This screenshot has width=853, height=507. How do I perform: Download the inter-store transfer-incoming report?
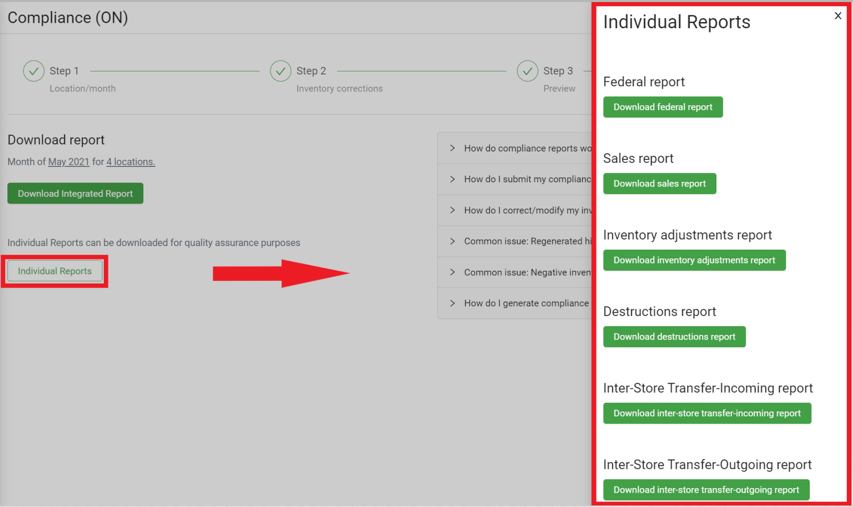[x=707, y=414]
